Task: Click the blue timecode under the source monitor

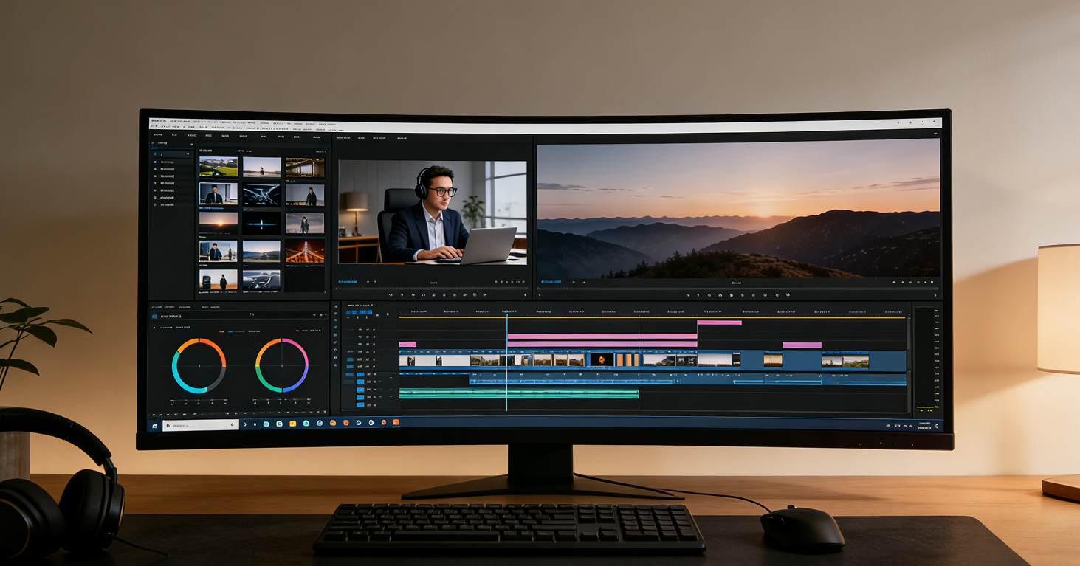Action: click(348, 282)
